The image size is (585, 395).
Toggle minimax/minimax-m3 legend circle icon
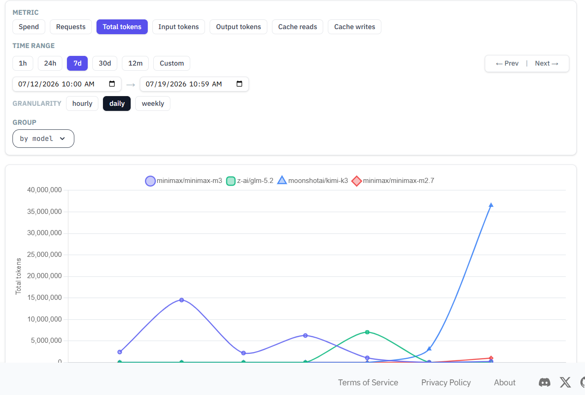point(151,181)
